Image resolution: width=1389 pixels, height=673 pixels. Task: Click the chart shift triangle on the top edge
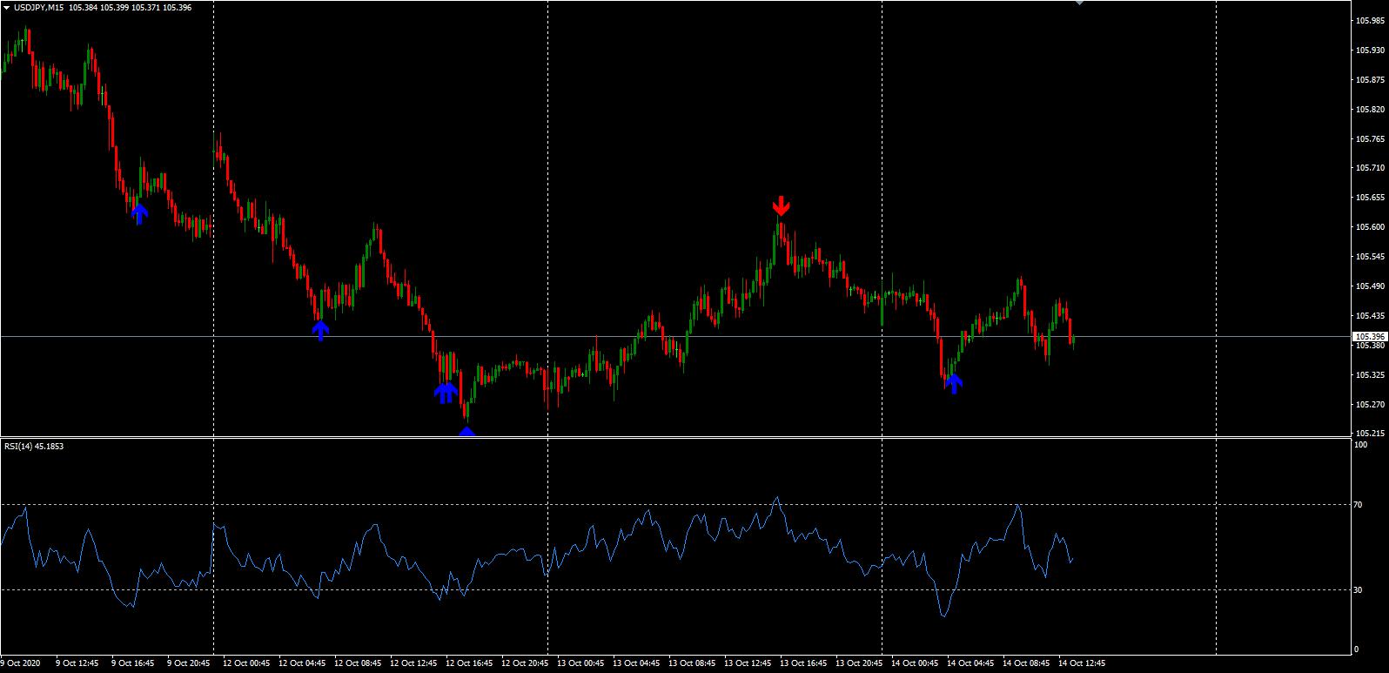coord(1079,3)
